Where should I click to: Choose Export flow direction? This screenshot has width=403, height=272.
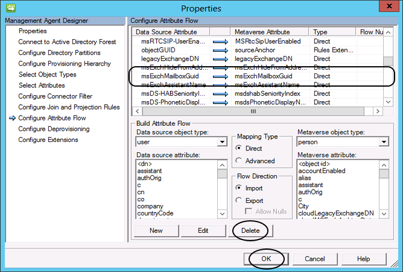point(240,200)
